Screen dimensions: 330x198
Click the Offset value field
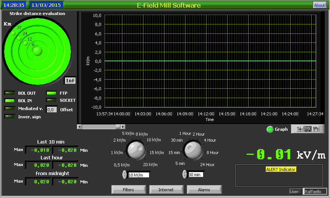(x=51, y=110)
